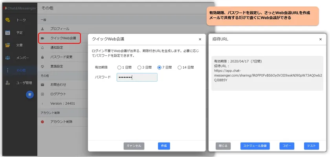330x157 pixels.
Task: Click the user management icon (ユーザ管理)
Action: click(x=7, y=83)
